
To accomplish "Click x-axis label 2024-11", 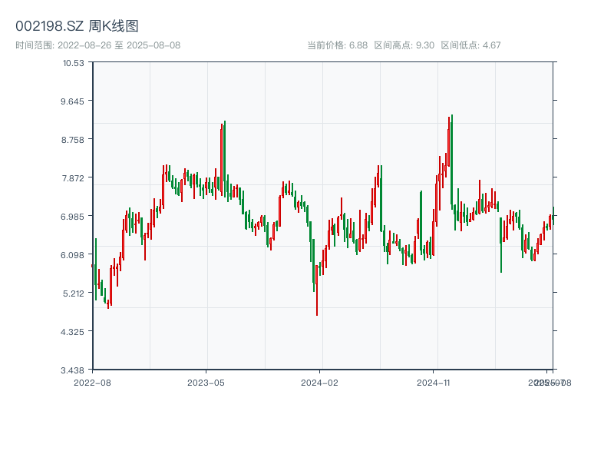I will [434, 383].
